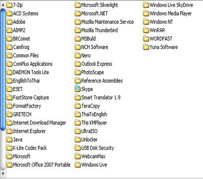Select the 'USB Disk Security' folder name
Viewport: 203px width, 179px height.
point(98,148)
